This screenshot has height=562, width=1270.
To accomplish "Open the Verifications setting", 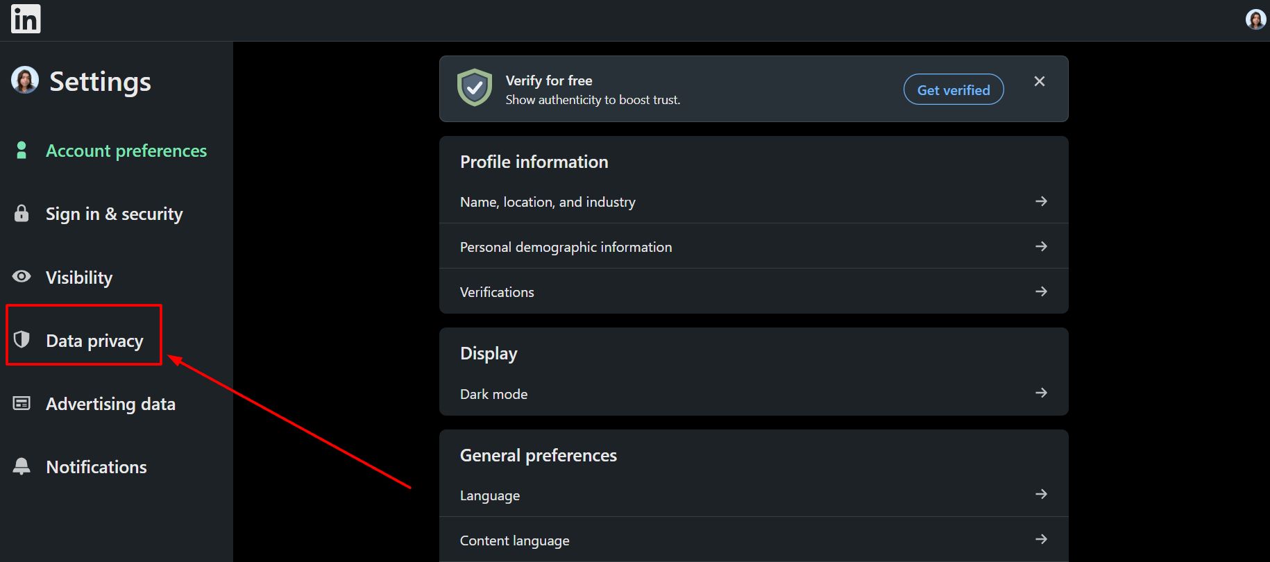I will [x=754, y=291].
